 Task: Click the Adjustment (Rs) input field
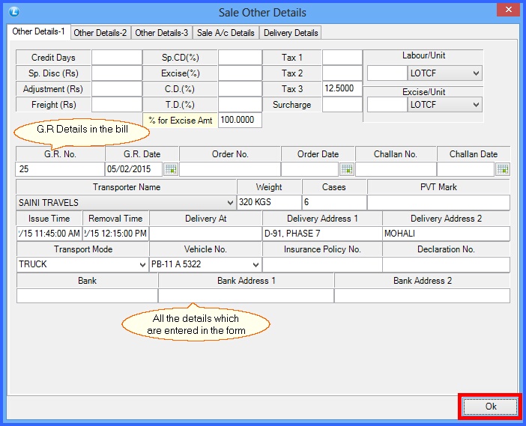tap(117, 89)
